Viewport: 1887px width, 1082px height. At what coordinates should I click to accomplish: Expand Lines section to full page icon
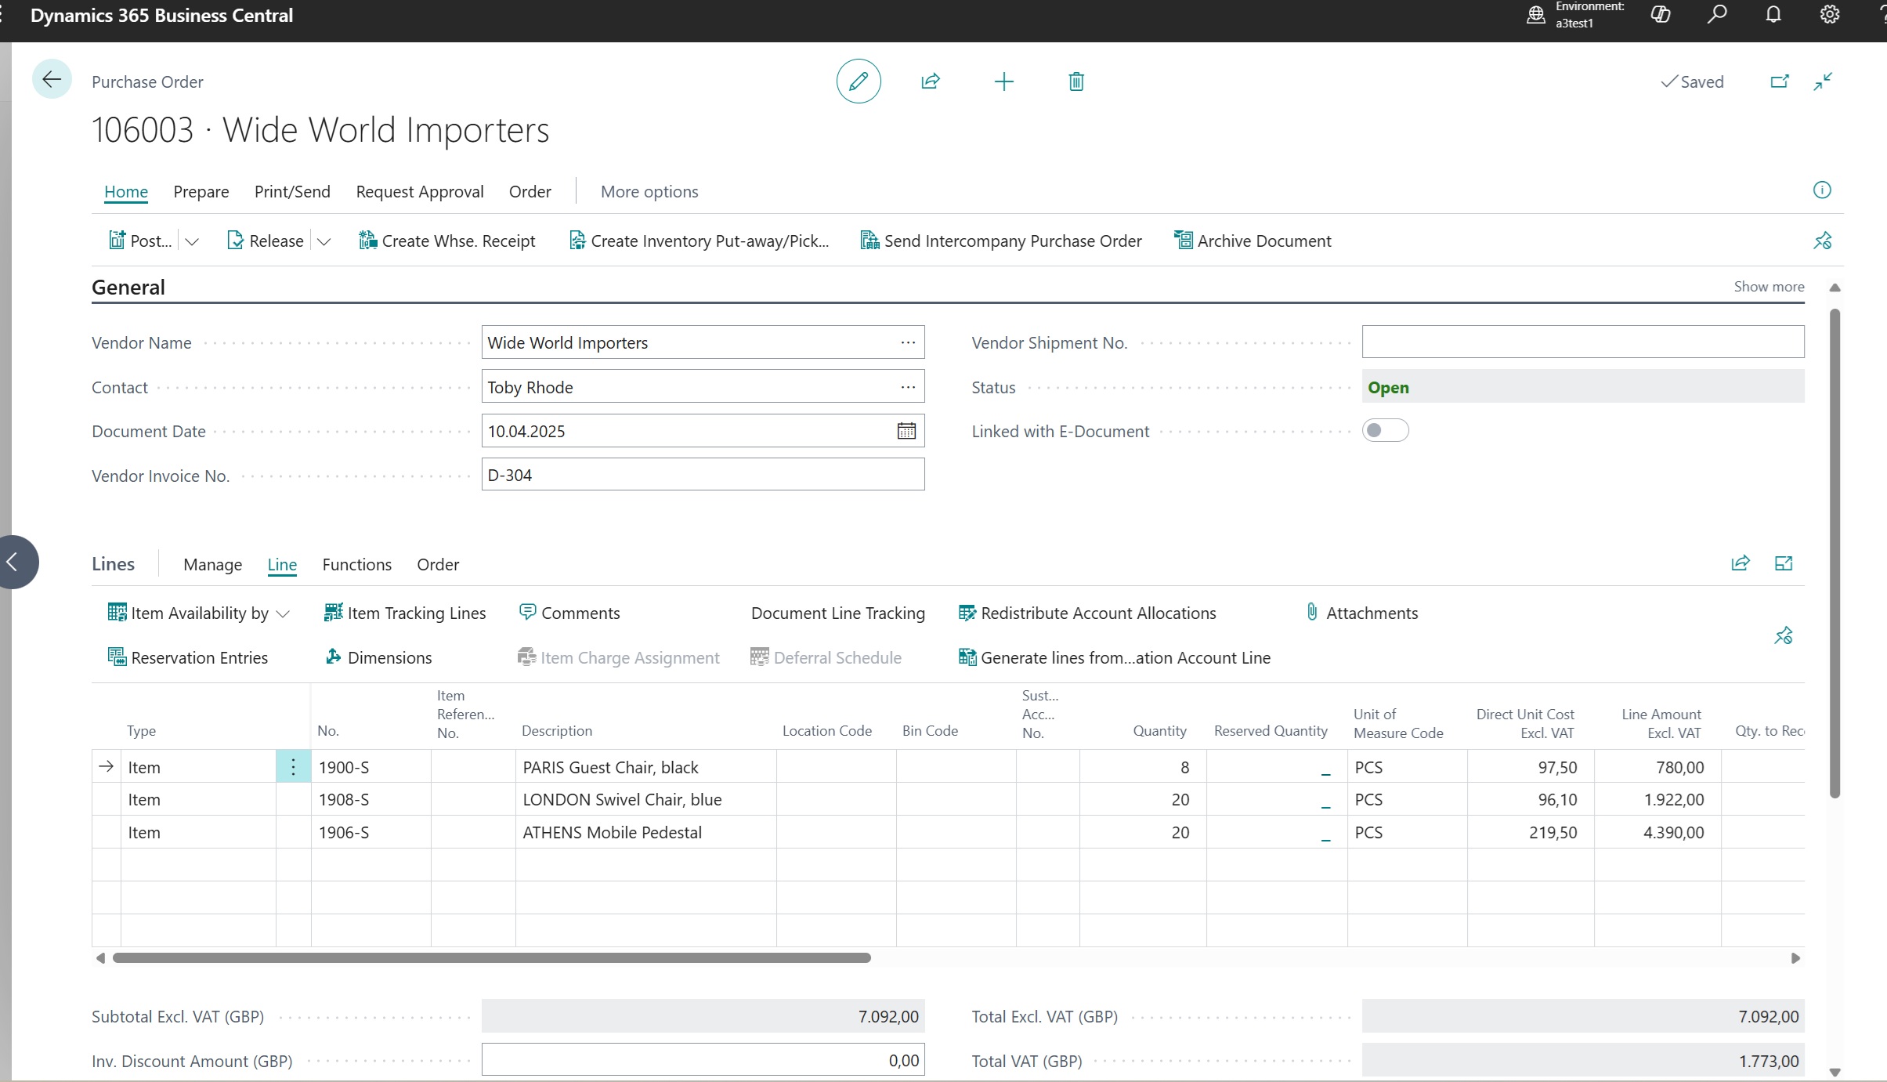click(1784, 563)
